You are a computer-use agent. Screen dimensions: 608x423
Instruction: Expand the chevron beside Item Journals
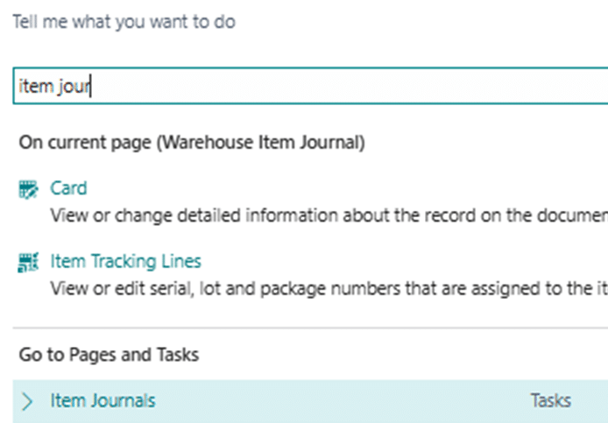tap(27, 401)
